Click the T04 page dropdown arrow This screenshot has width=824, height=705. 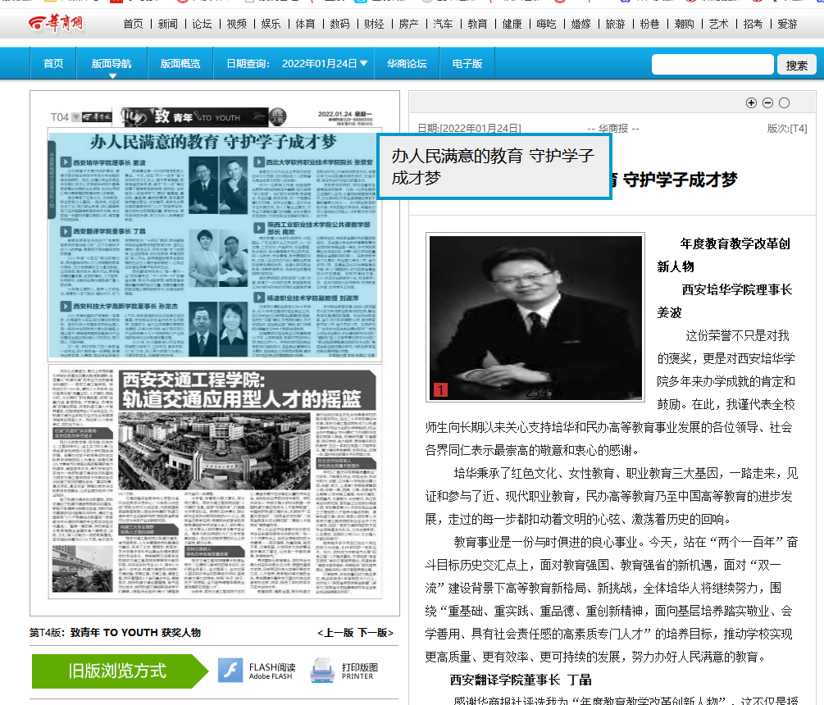click(x=75, y=117)
